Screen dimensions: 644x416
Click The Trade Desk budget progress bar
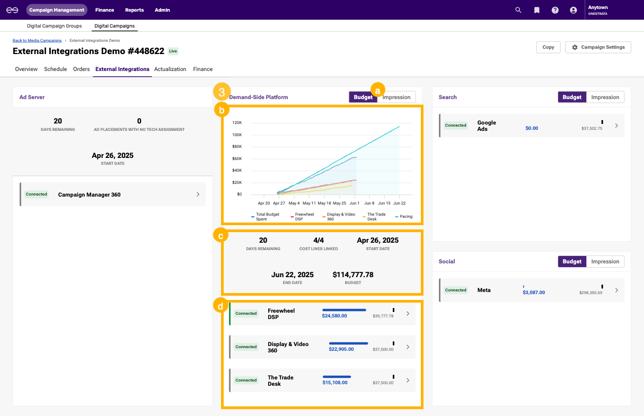point(337,377)
